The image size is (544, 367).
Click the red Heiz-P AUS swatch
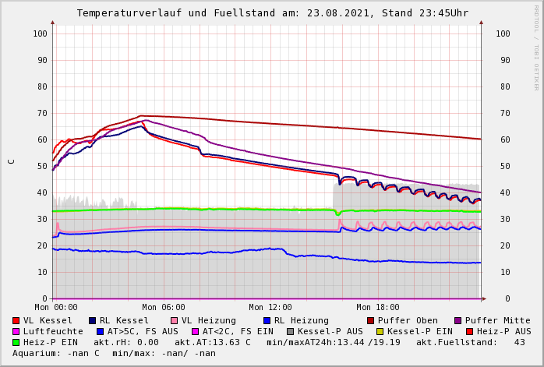pyautogui.click(x=470, y=332)
